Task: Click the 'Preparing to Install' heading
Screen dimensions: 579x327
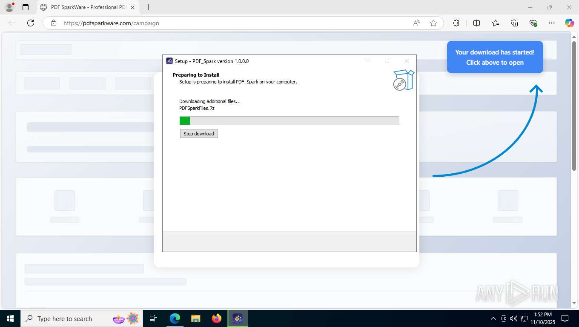Action: (x=196, y=75)
